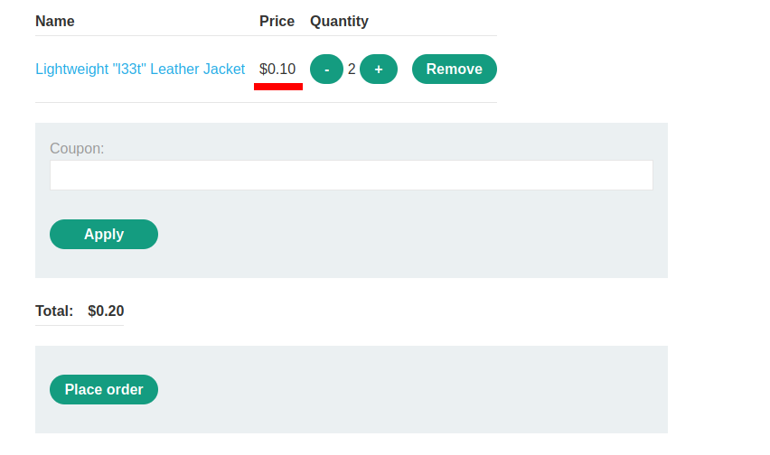Decrease jacket quantity with minus button
This screenshot has height=455, width=770.
(x=326, y=70)
